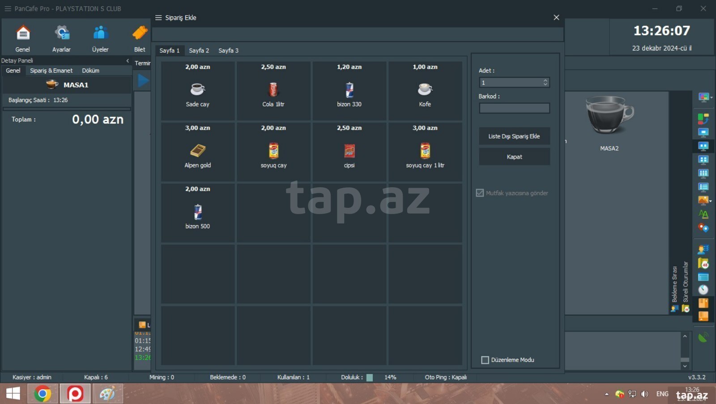Select the Kofe product tile
This screenshot has height=404, width=716.
point(425,91)
